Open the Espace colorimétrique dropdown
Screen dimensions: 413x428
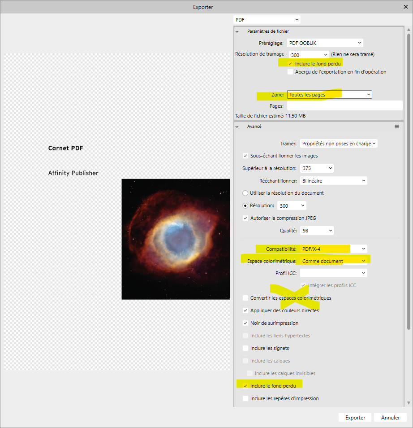pyautogui.click(x=334, y=261)
